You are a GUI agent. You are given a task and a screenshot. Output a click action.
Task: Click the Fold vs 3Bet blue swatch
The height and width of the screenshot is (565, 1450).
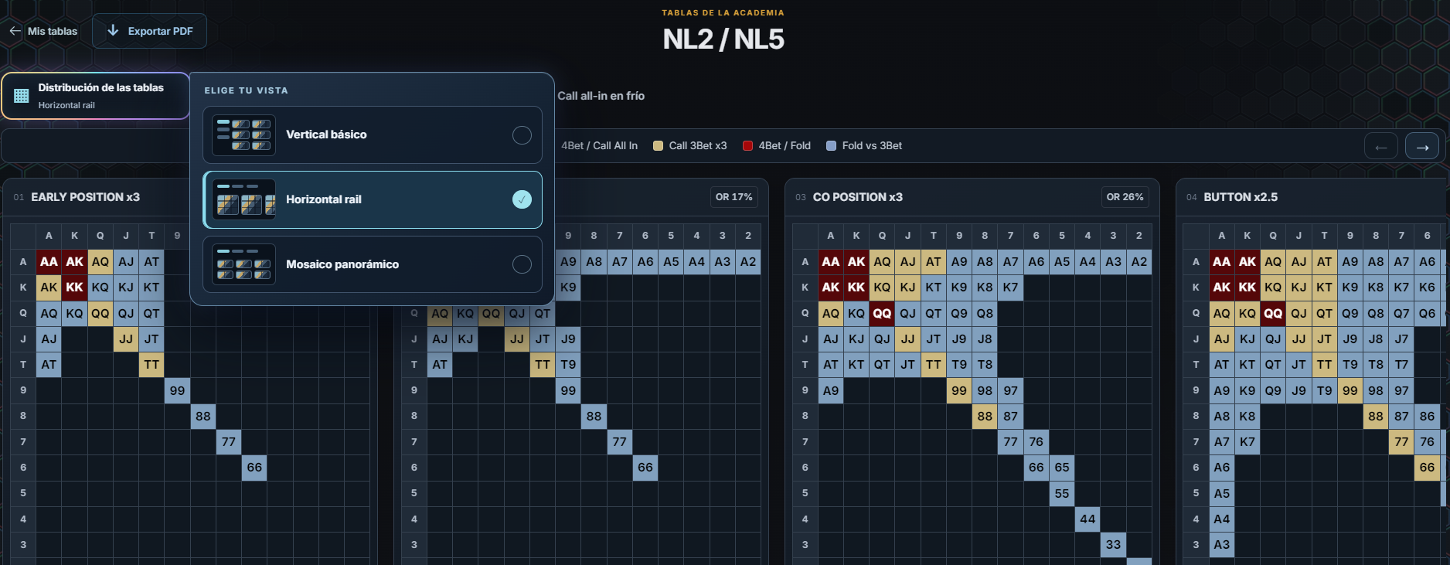(x=831, y=145)
